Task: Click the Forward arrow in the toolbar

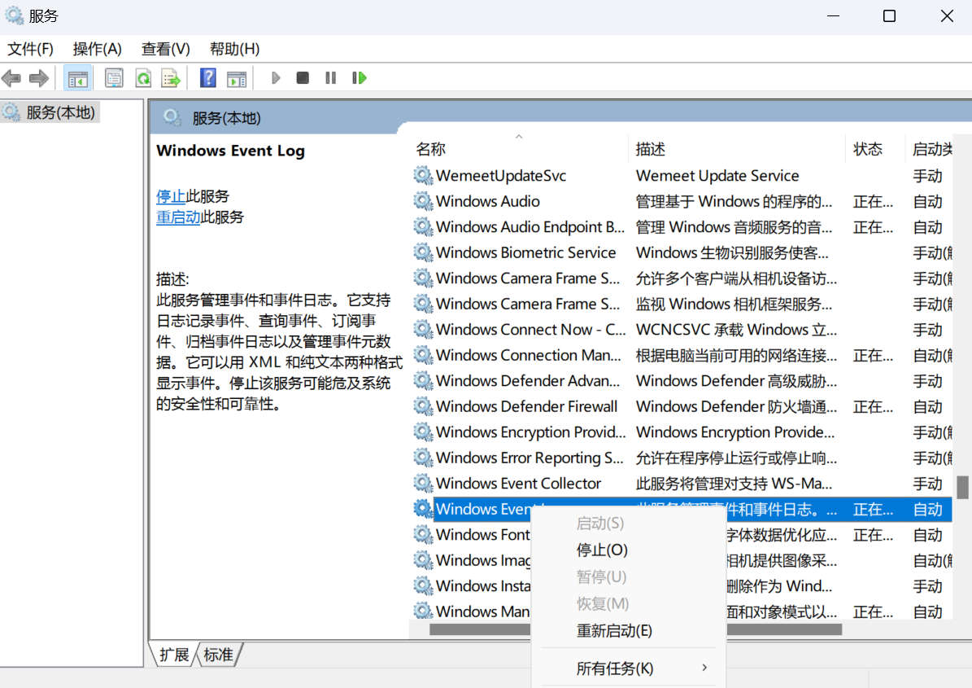Action: (x=39, y=78)
